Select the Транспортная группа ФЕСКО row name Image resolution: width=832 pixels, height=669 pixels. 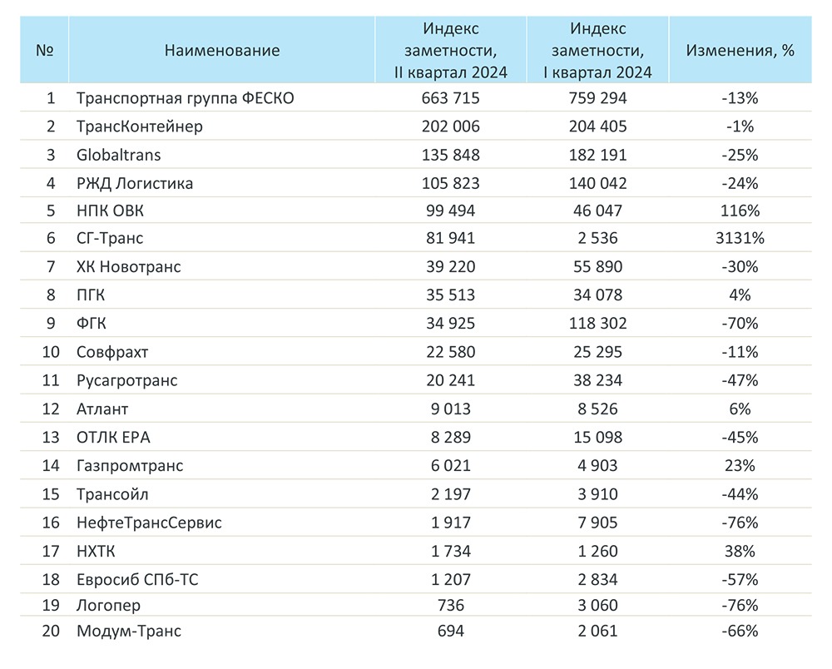[185, 98]
